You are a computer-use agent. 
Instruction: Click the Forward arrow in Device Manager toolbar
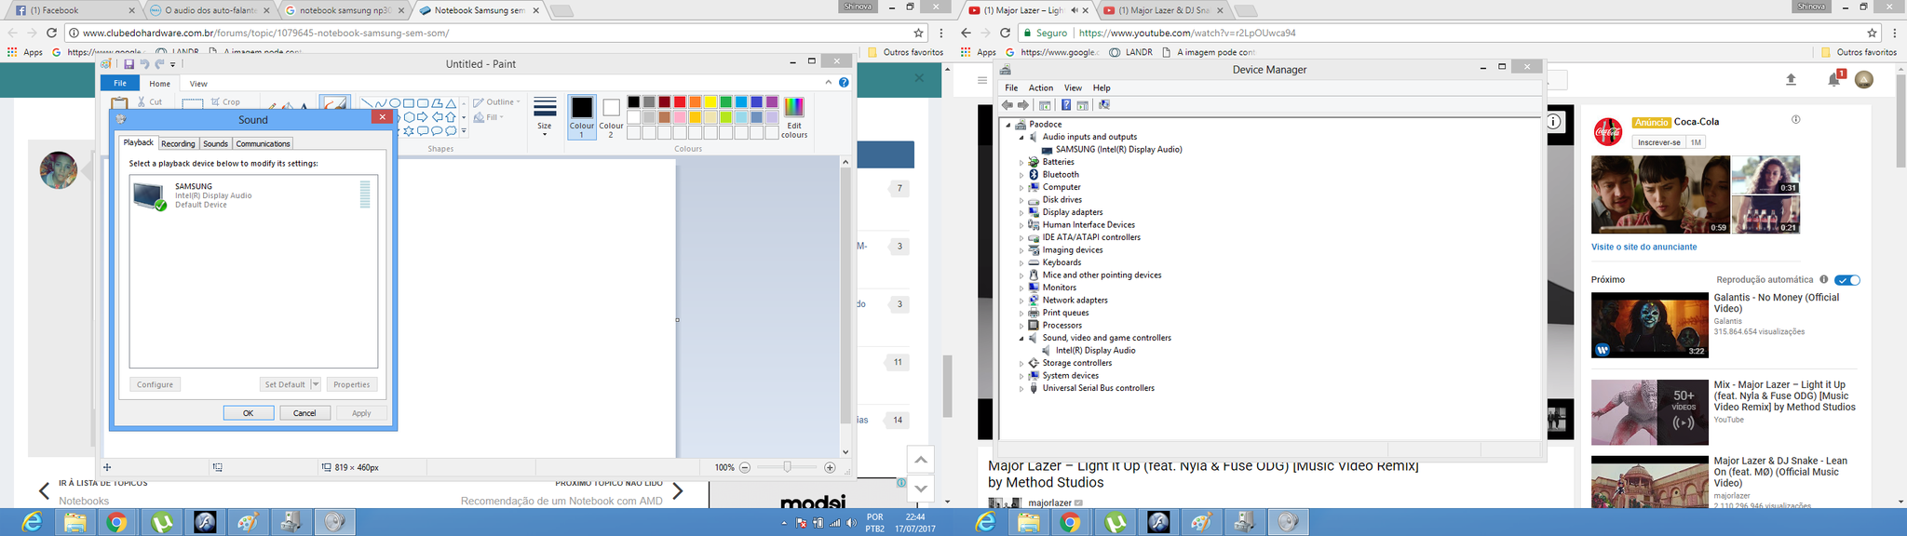(x=1023, y=105)
